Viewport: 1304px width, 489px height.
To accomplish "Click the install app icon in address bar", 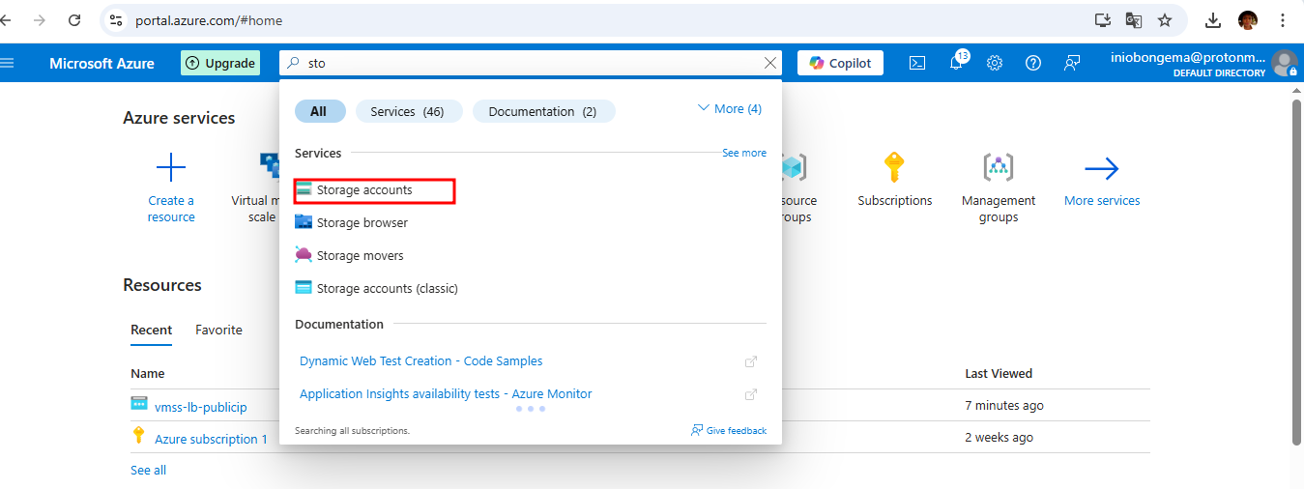I will click(1103, 20).
